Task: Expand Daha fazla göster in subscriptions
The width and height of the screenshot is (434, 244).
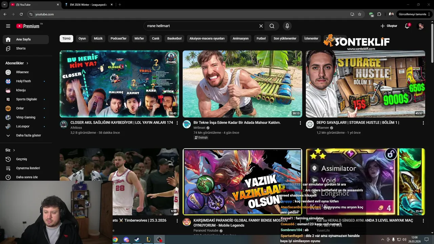Action: (26, 135)
